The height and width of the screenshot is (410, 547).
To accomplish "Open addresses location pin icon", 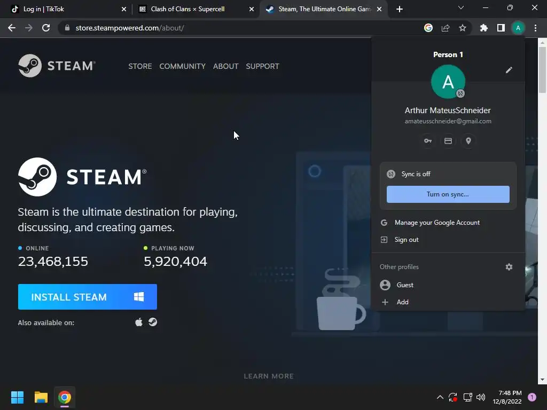I will [x=468, y=141].
